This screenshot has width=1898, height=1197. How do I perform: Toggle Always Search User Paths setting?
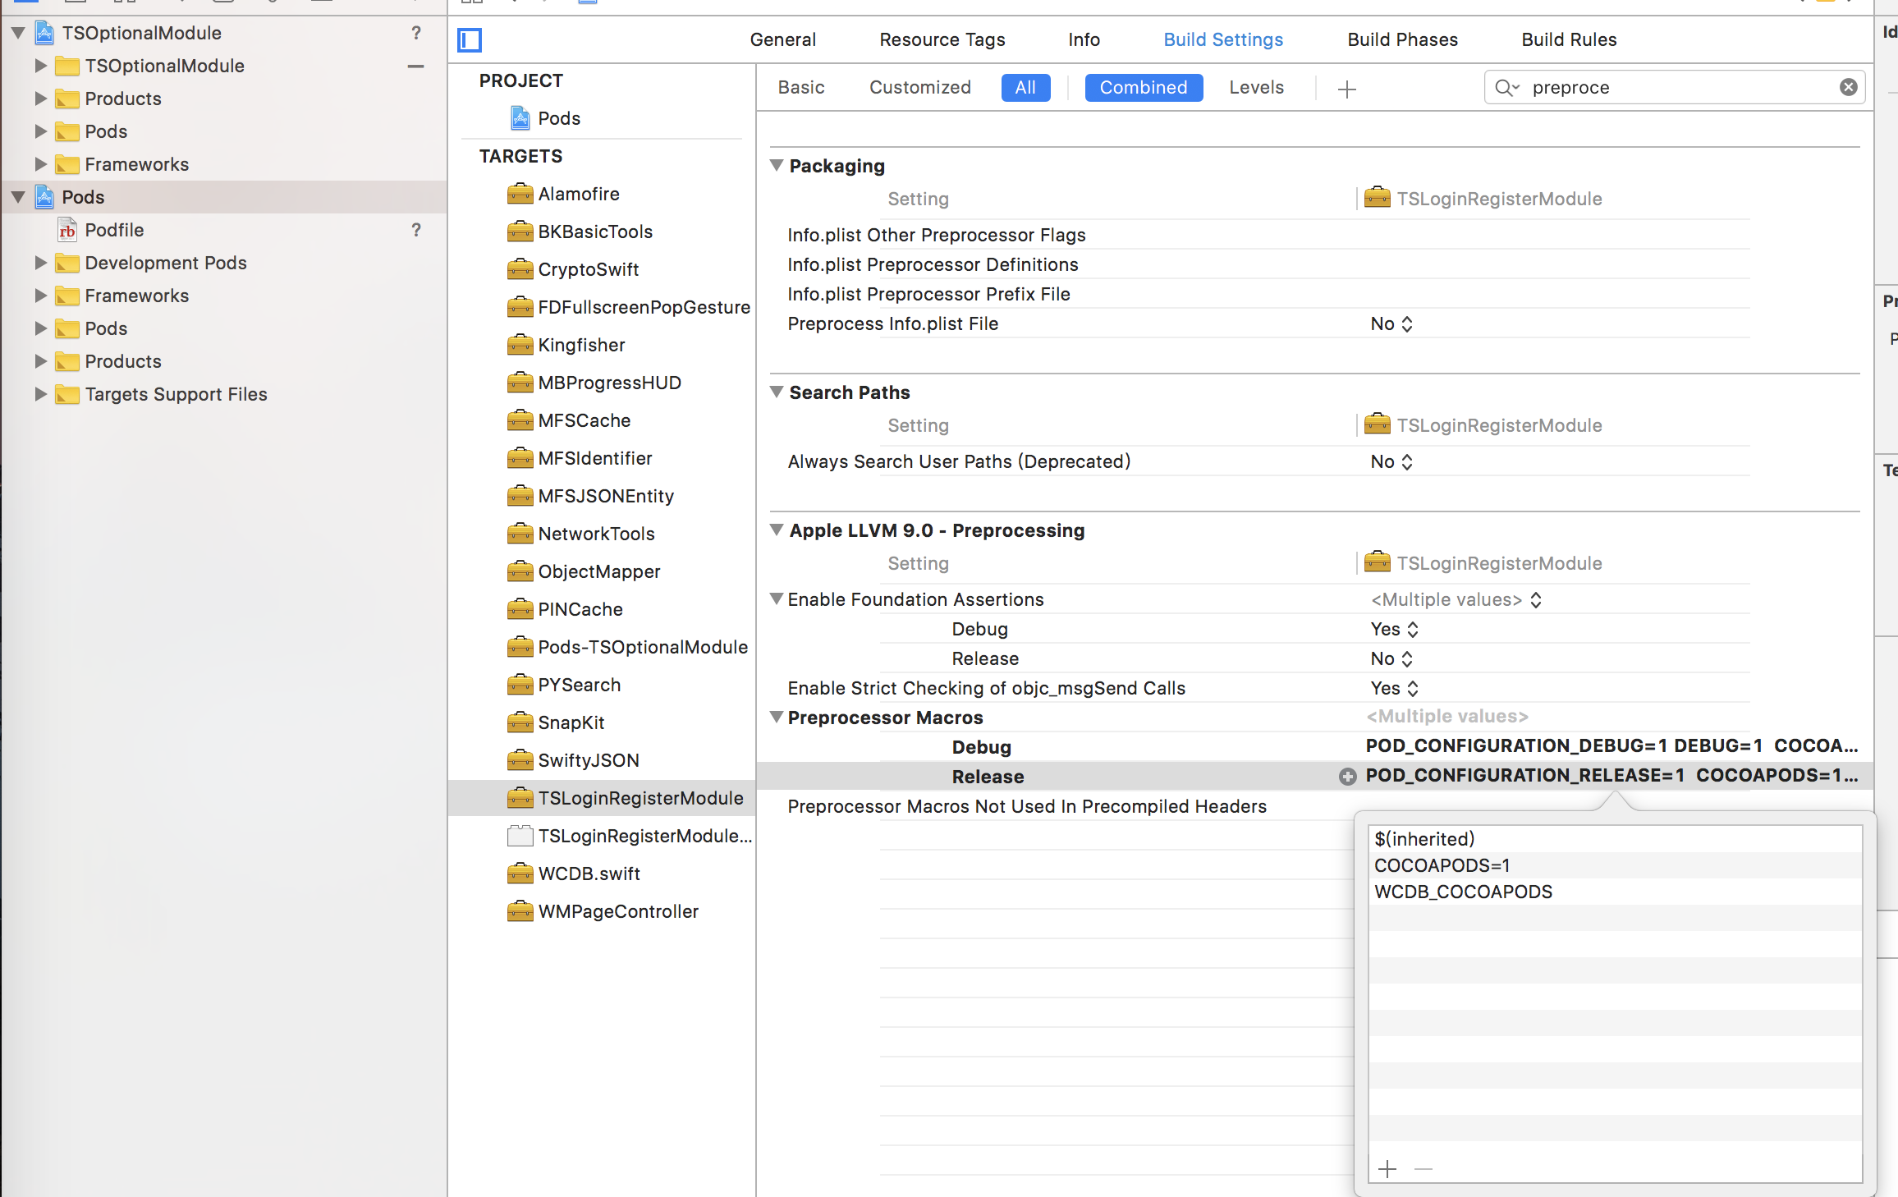1391,461
